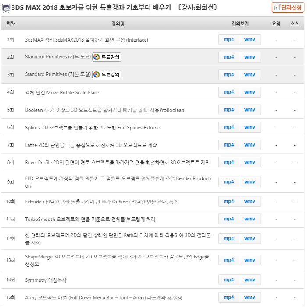Open wmv for lesson 8회 Bevel Profile

(x=250, y=162)
